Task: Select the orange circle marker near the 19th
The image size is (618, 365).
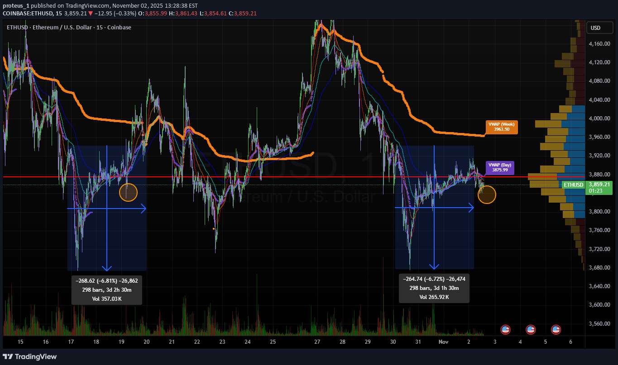Action: (x=128, y=193)
